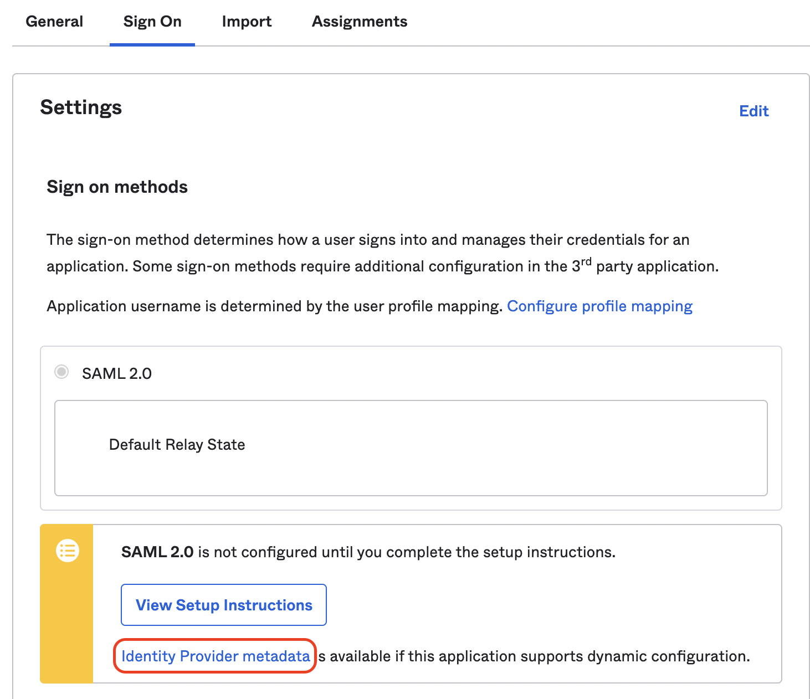
Task: Select the Sign On tab
Action: [152, 22]
